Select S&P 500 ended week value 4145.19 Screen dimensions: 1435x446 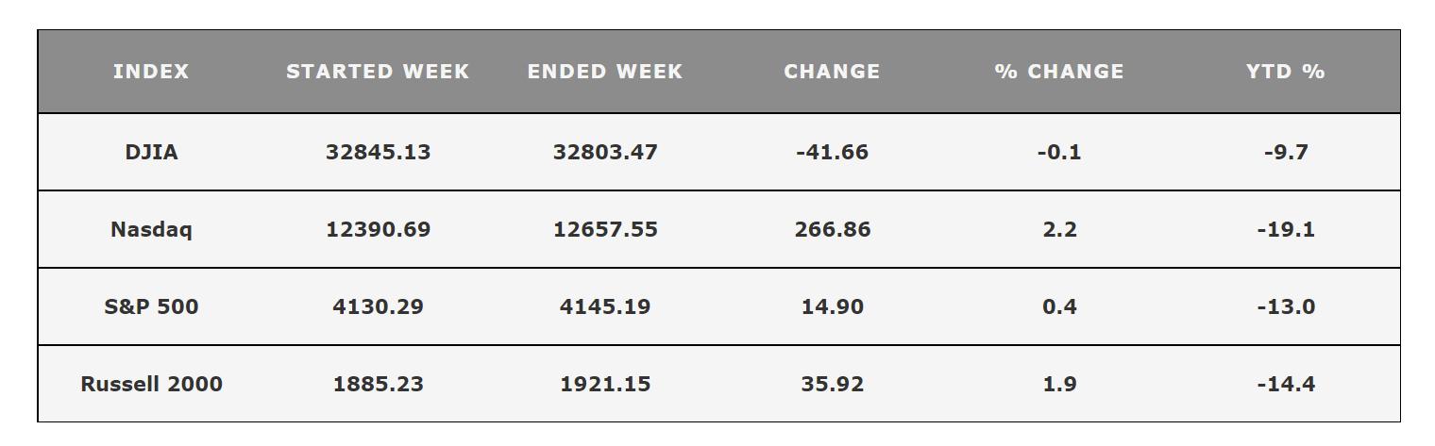tap(605, 306)
